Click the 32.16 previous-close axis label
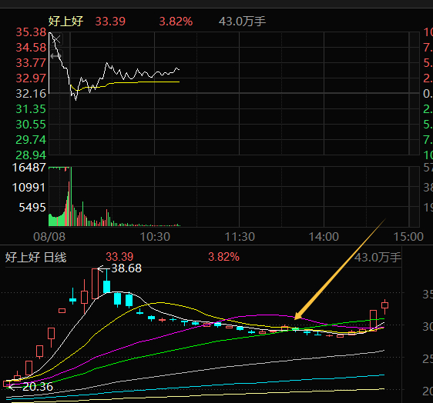This screenshot has height=403, width=433. tap(31, 94)
